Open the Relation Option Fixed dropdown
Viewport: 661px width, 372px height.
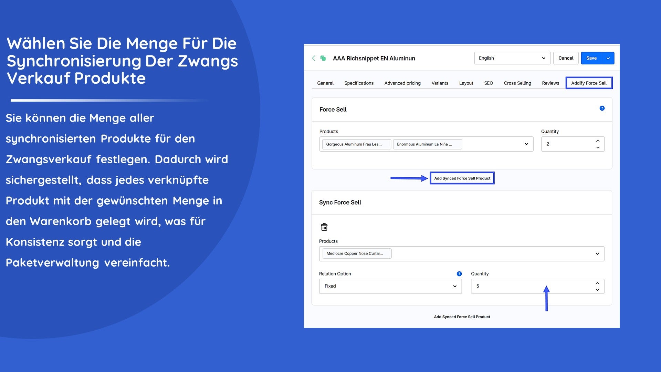390,286
